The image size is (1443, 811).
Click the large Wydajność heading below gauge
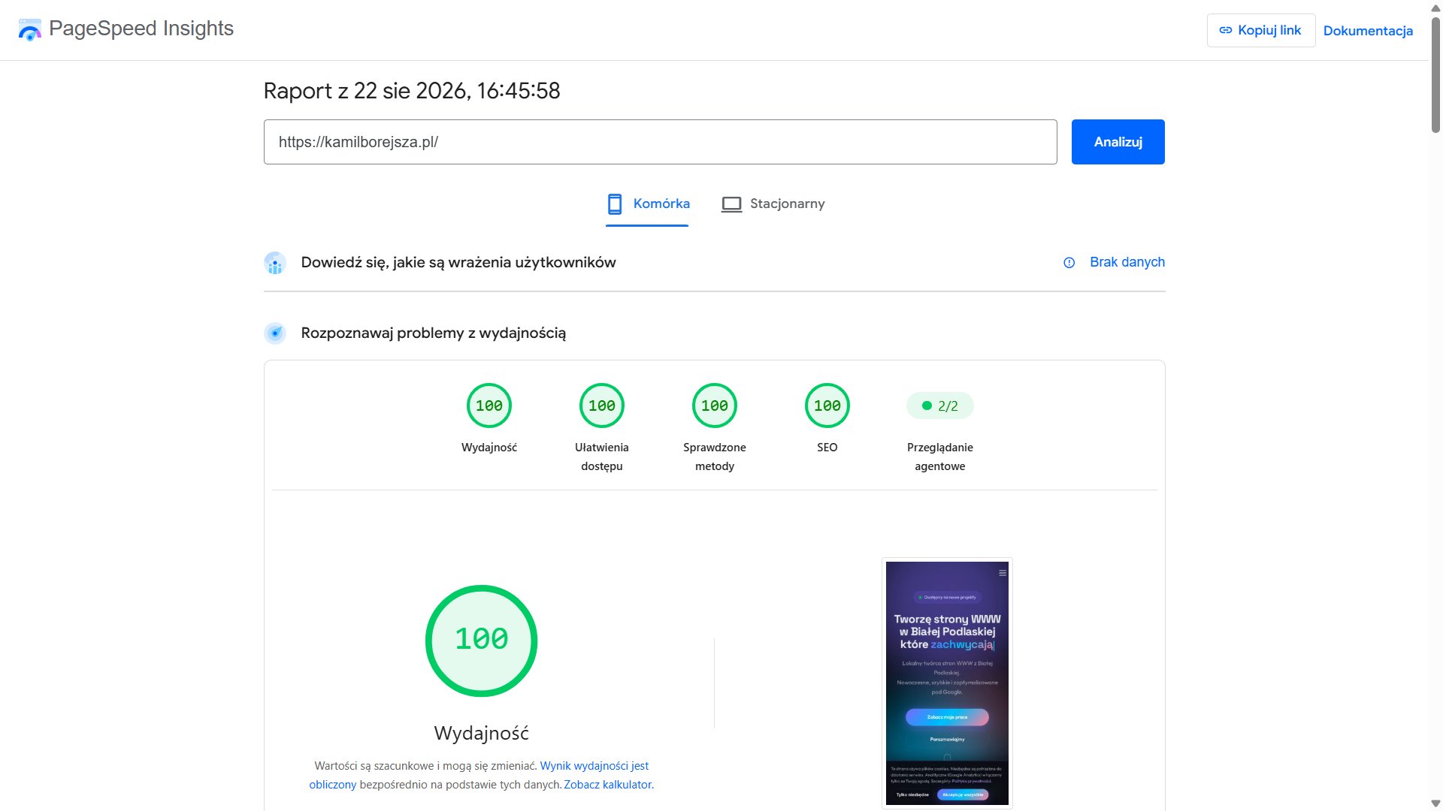point(482,734)
